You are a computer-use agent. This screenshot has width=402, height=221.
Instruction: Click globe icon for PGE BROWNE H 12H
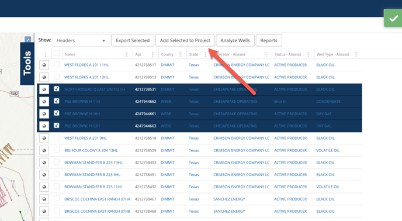coord(44,126)
